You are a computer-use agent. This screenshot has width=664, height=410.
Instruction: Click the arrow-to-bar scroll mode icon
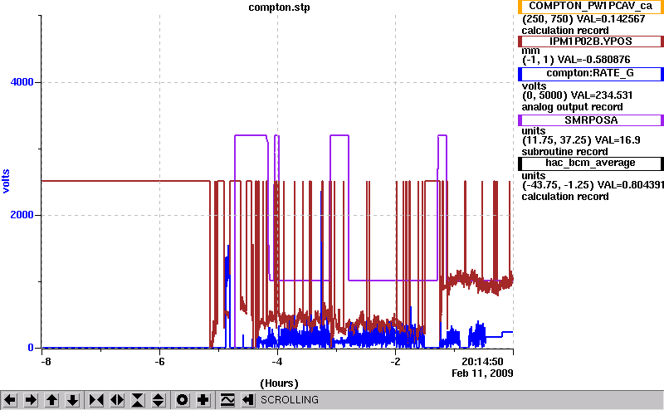tap(247, 400)
